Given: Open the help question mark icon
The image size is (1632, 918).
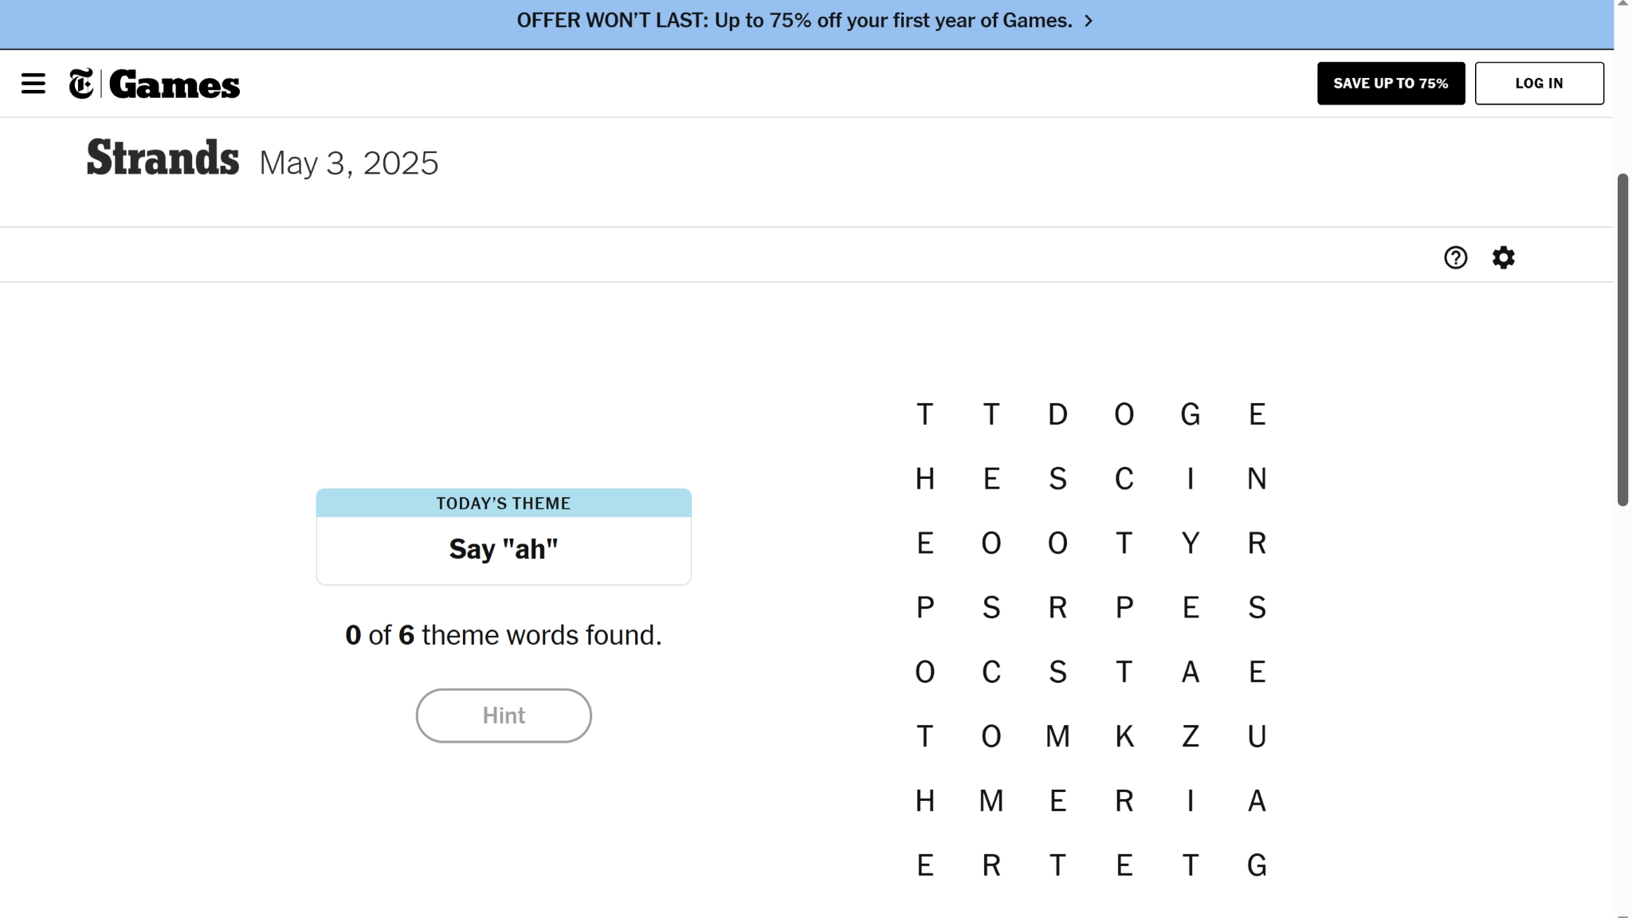Looking at the screenshot, I should (x=1455, y=257).
